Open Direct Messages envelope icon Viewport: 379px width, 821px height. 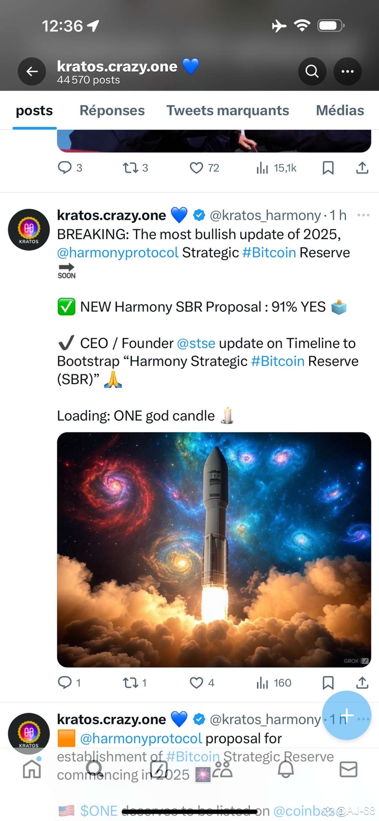coord(348,769)
